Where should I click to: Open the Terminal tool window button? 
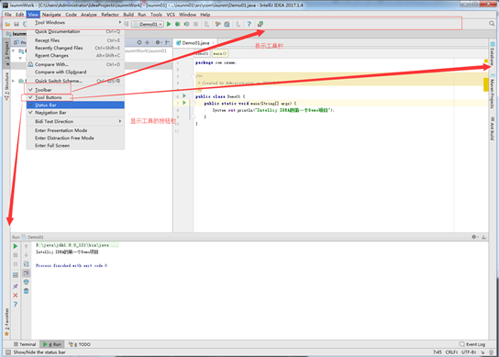(x=25, y=344)
